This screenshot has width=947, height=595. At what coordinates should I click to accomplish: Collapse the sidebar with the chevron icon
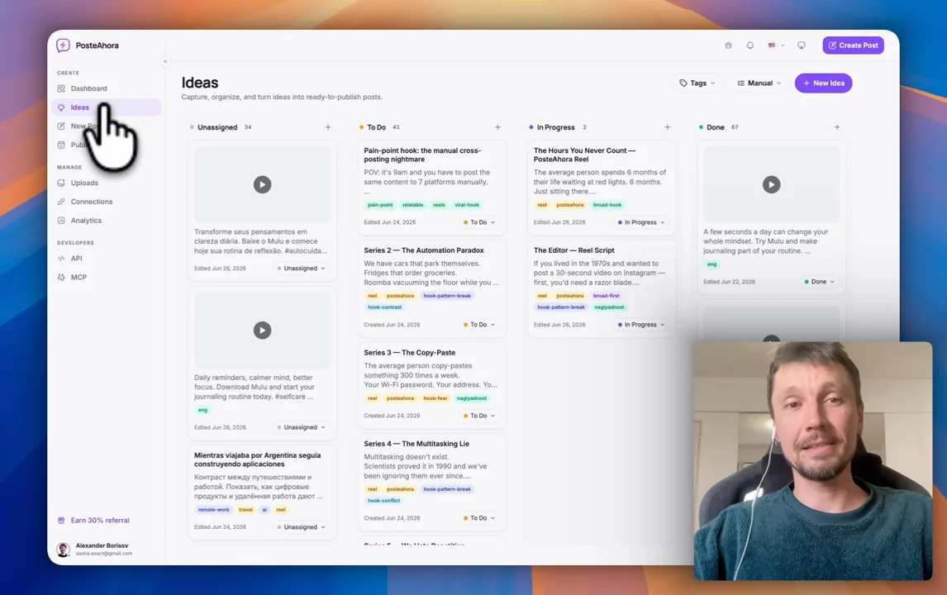pyautogui.click(x=165, y=61)
